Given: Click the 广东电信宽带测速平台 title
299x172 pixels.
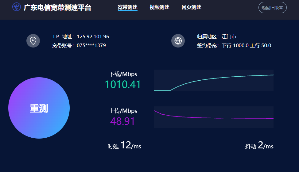Looking at the screenshot, I should pos(58,8).
